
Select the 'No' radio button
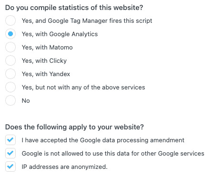click(x=10, y=100)
